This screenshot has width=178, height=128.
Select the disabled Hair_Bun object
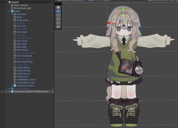[21, 35]
